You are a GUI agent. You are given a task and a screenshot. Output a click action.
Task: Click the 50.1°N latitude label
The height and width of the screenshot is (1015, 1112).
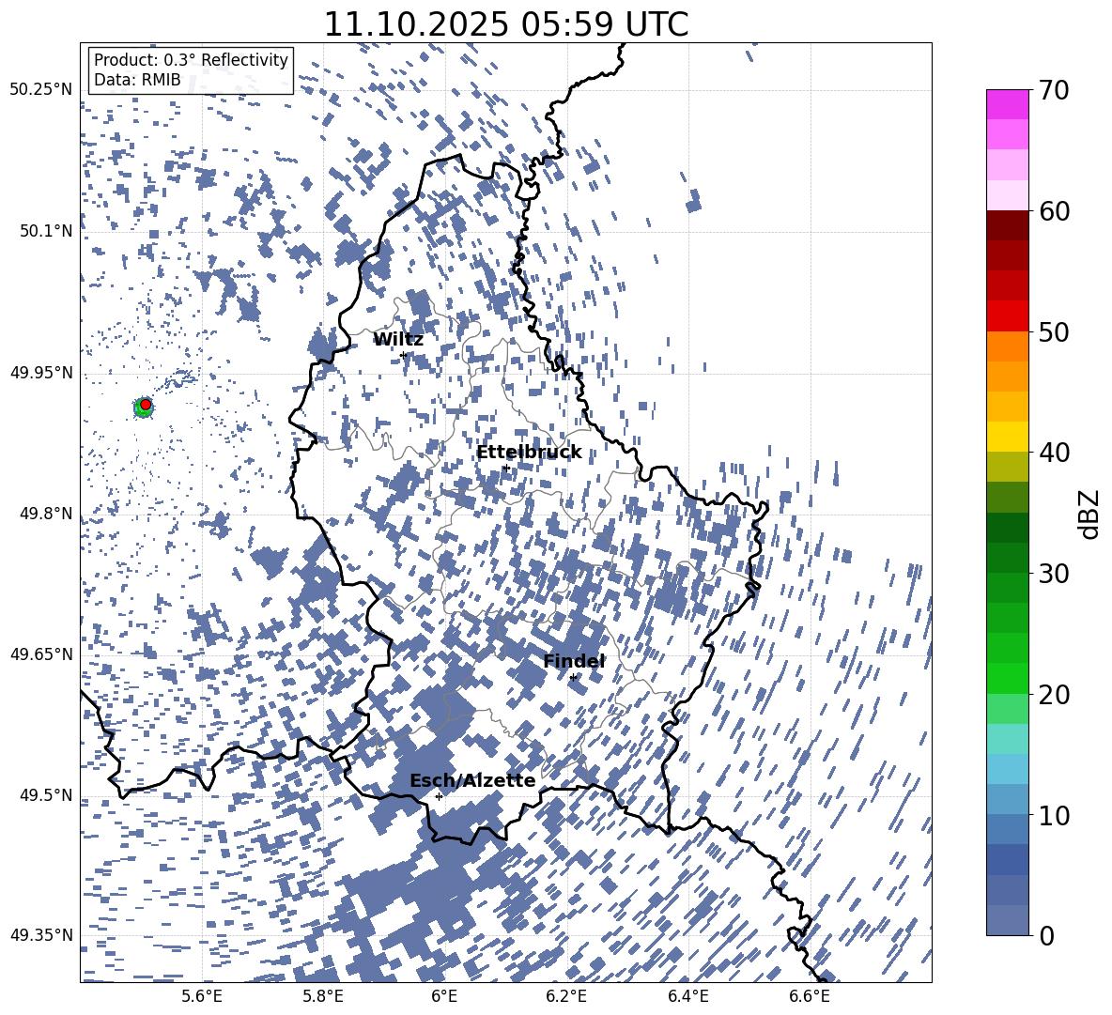pos(47,231)
